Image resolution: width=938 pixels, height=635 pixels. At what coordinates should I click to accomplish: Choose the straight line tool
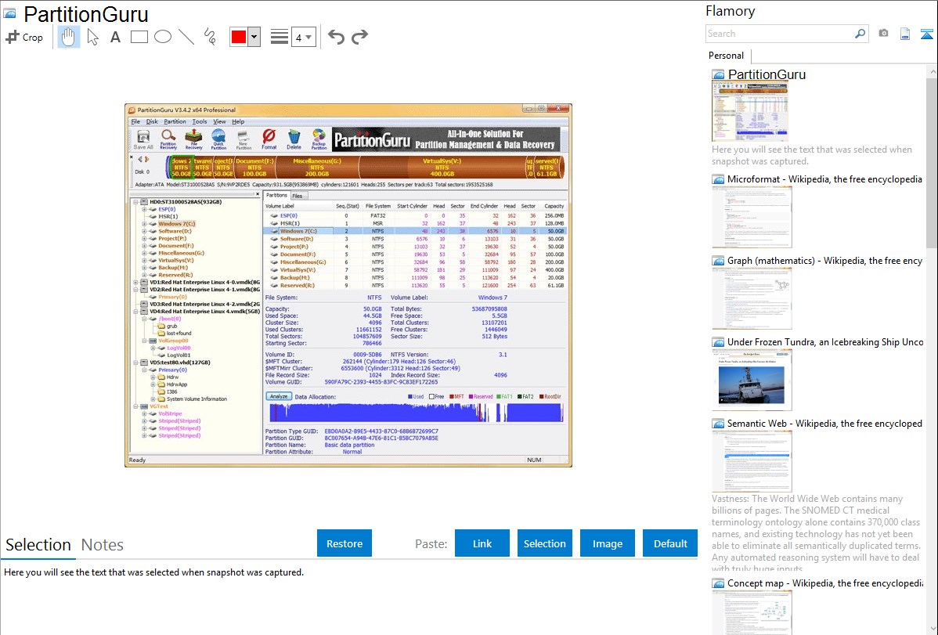[186, 37]
